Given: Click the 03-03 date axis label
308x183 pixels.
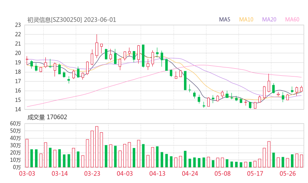Looking at the screenshot, I should [27, 173].
